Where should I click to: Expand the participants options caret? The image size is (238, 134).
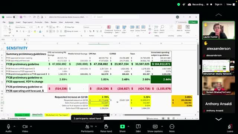click(96, 126)
